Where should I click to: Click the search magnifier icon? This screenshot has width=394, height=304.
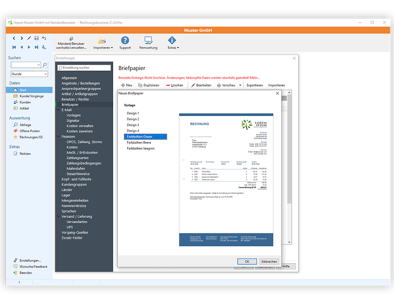click(x=44, y=64)
